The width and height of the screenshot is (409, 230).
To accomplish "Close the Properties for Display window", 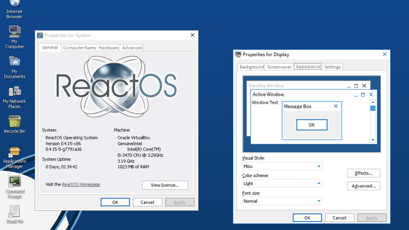I will 384,54.
